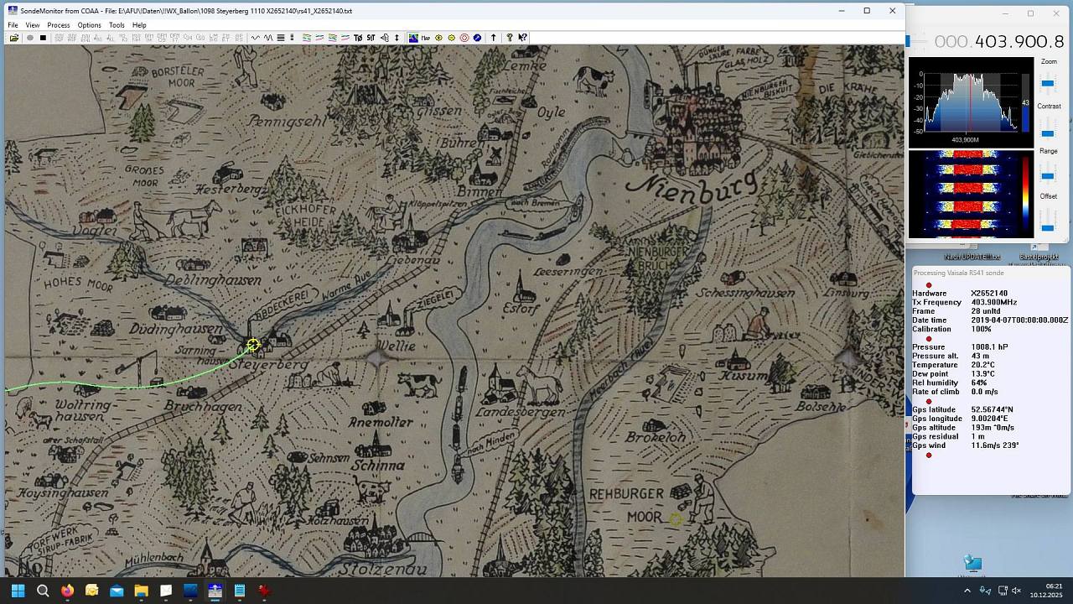The width and height of the screenshot is (1073, 604).
Task: Click the 403.900.8 frequency display
Action: (998, 42)
